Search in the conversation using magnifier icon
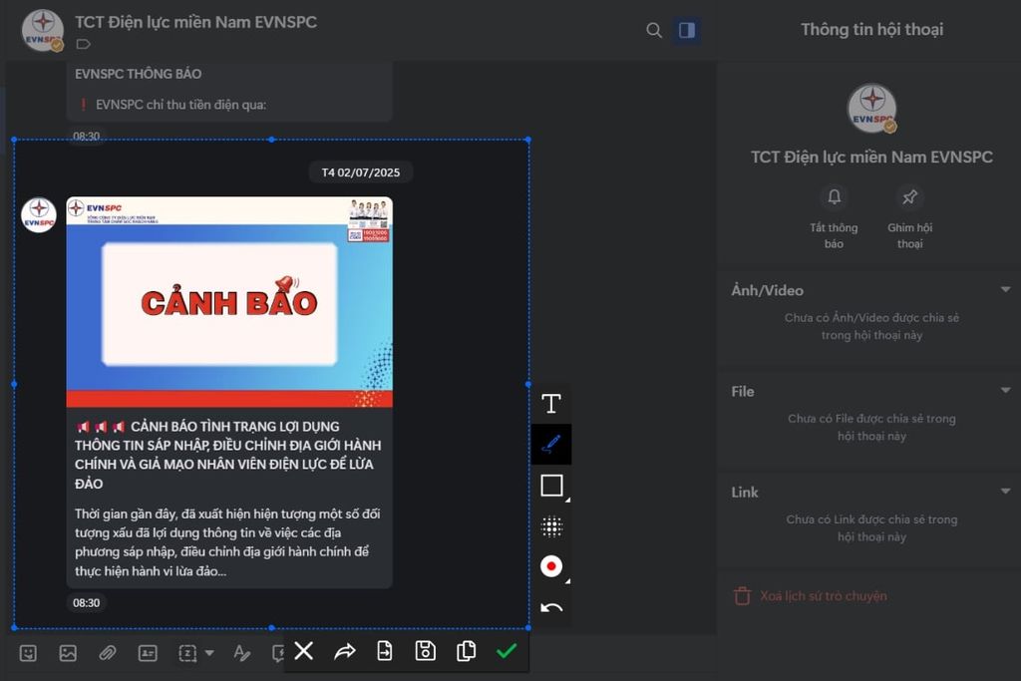Image resolution: width=1021 pixels, height=681 pixels. point(654,30)
